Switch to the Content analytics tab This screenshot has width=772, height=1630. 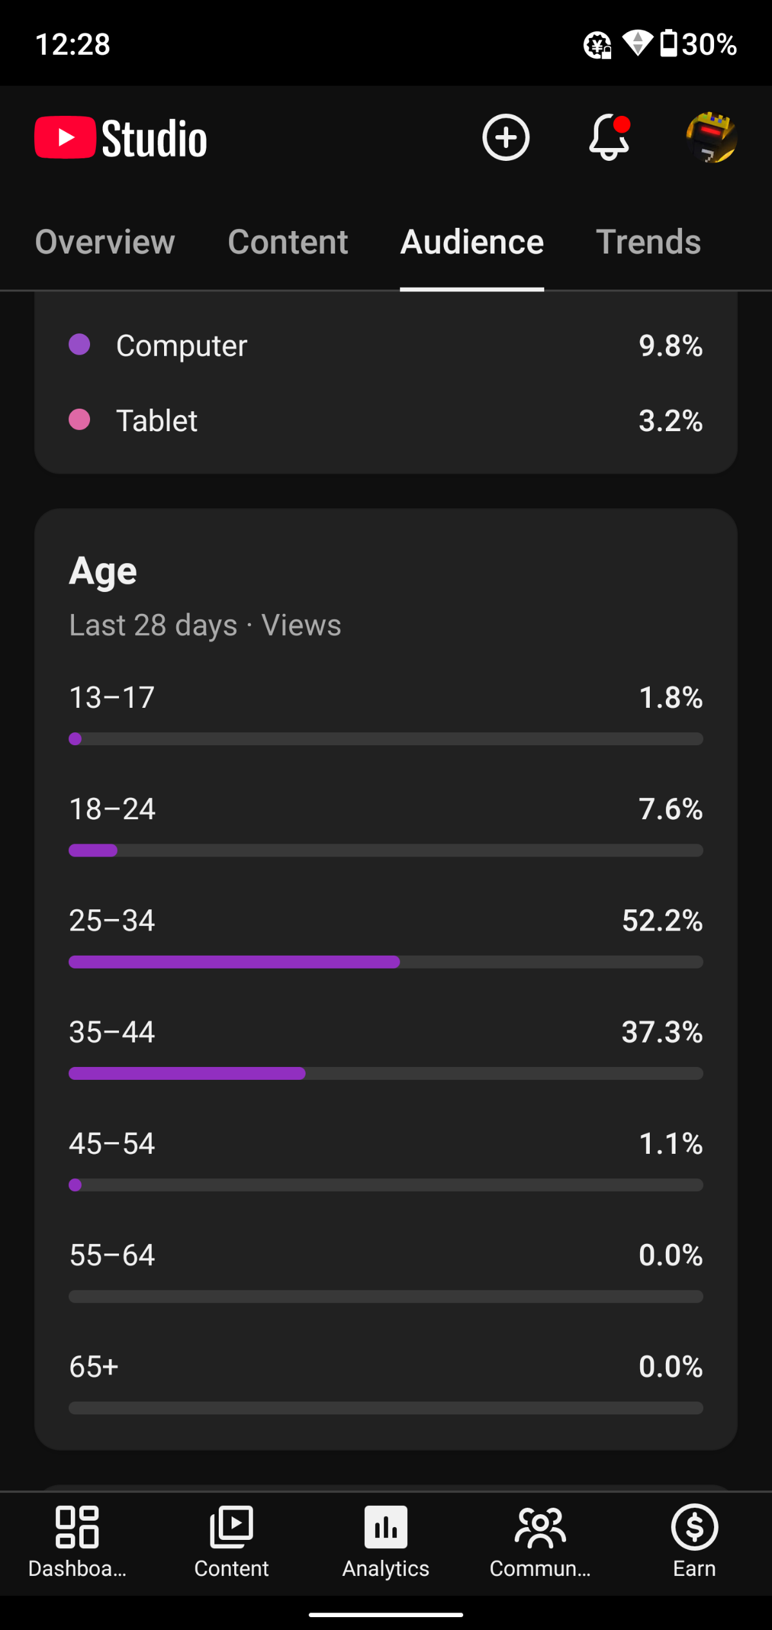[x=288, y=242]
